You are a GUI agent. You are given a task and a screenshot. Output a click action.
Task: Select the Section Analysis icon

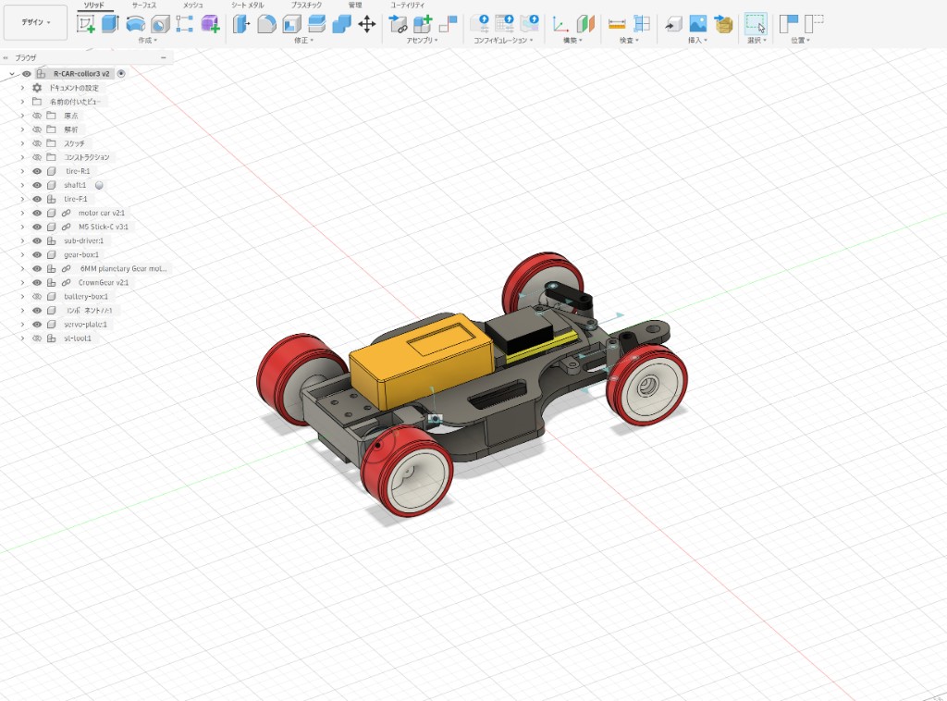(x=642, y=24)
